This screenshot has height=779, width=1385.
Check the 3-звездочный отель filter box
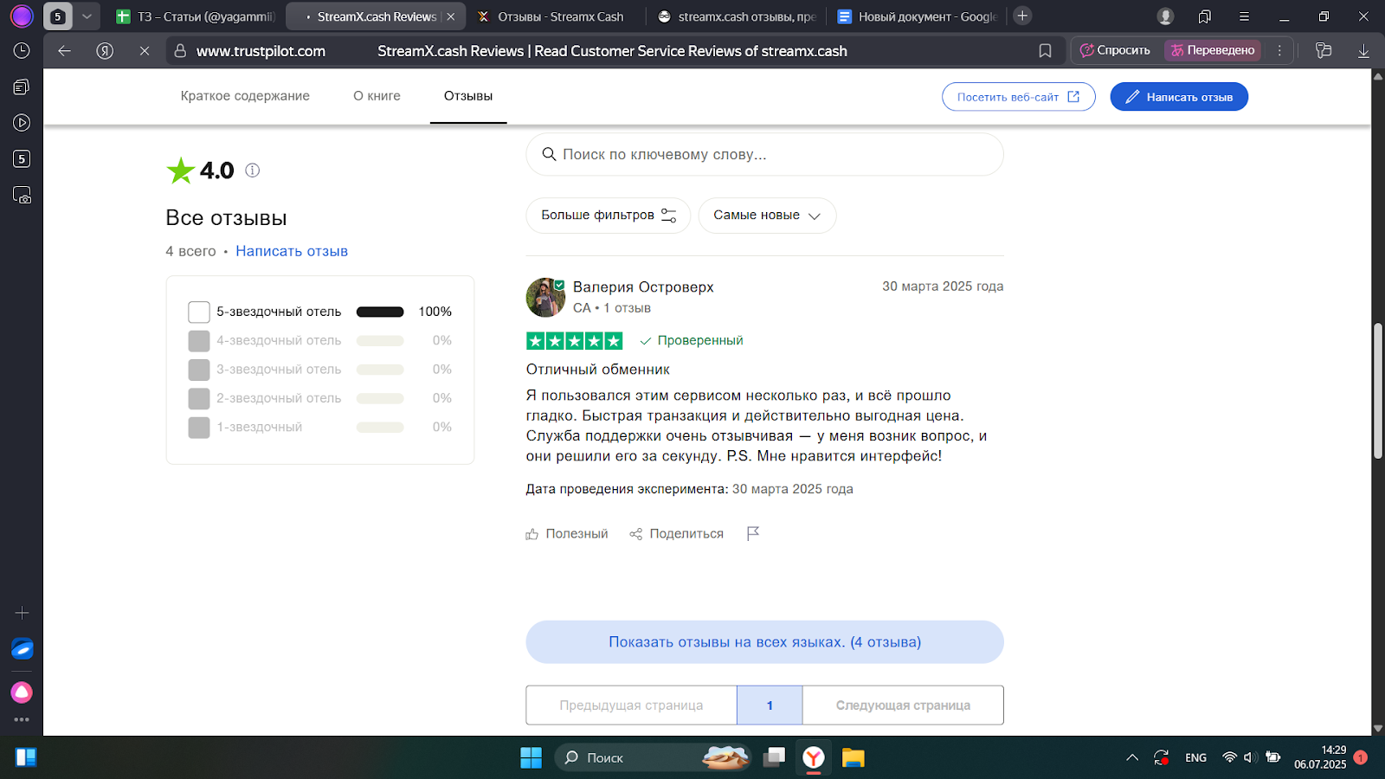coord(199,370)
